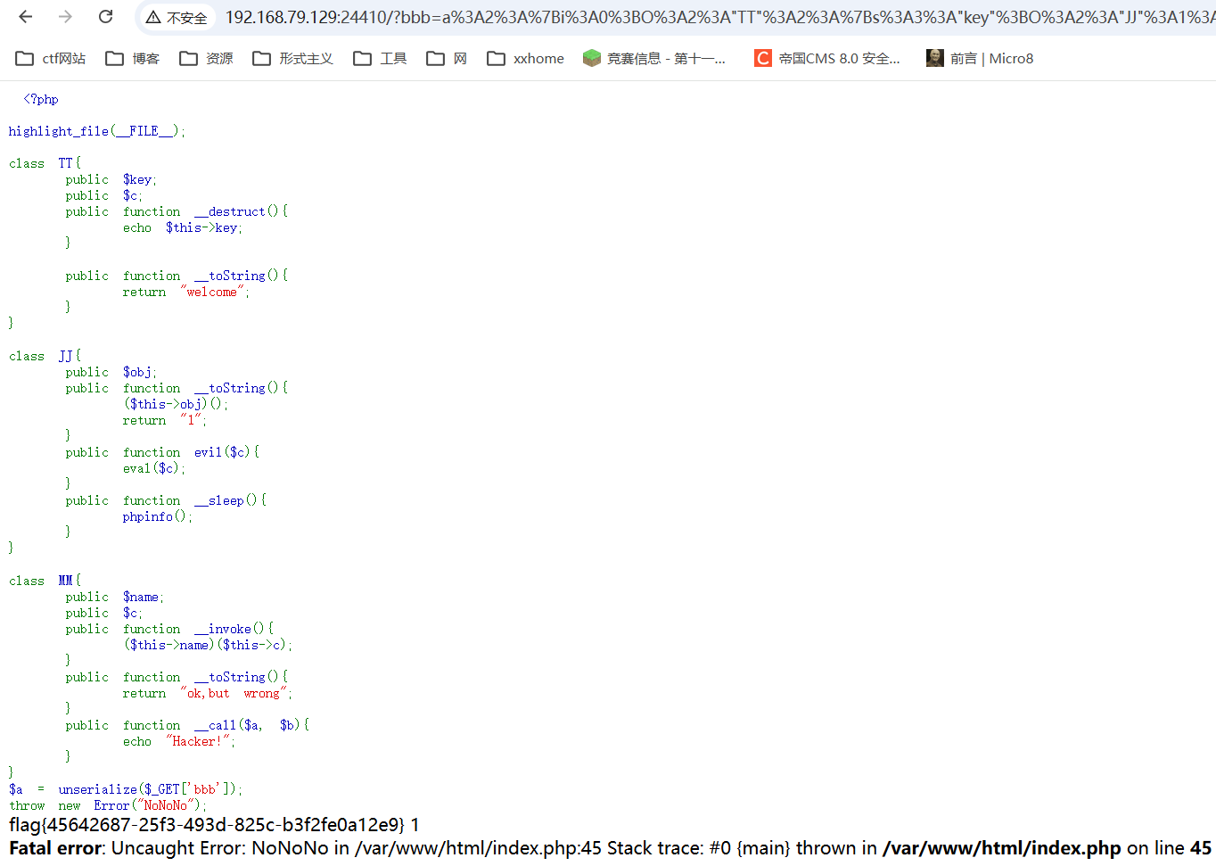Click the 'class JJ{' declaration text
This screenshot has height=866, width=1216.
(x=45, y=356)
